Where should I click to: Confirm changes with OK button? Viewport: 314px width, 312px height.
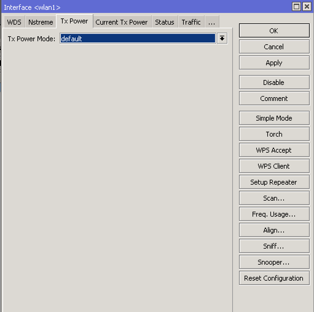(274, 30)
